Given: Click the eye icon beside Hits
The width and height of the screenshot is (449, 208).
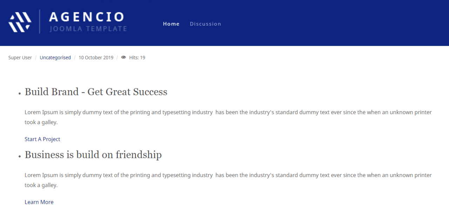Looking at the screenshot, I should (123, 58).
